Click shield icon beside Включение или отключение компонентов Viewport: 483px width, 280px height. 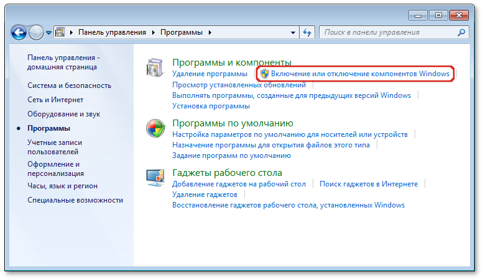coord(264,74)
